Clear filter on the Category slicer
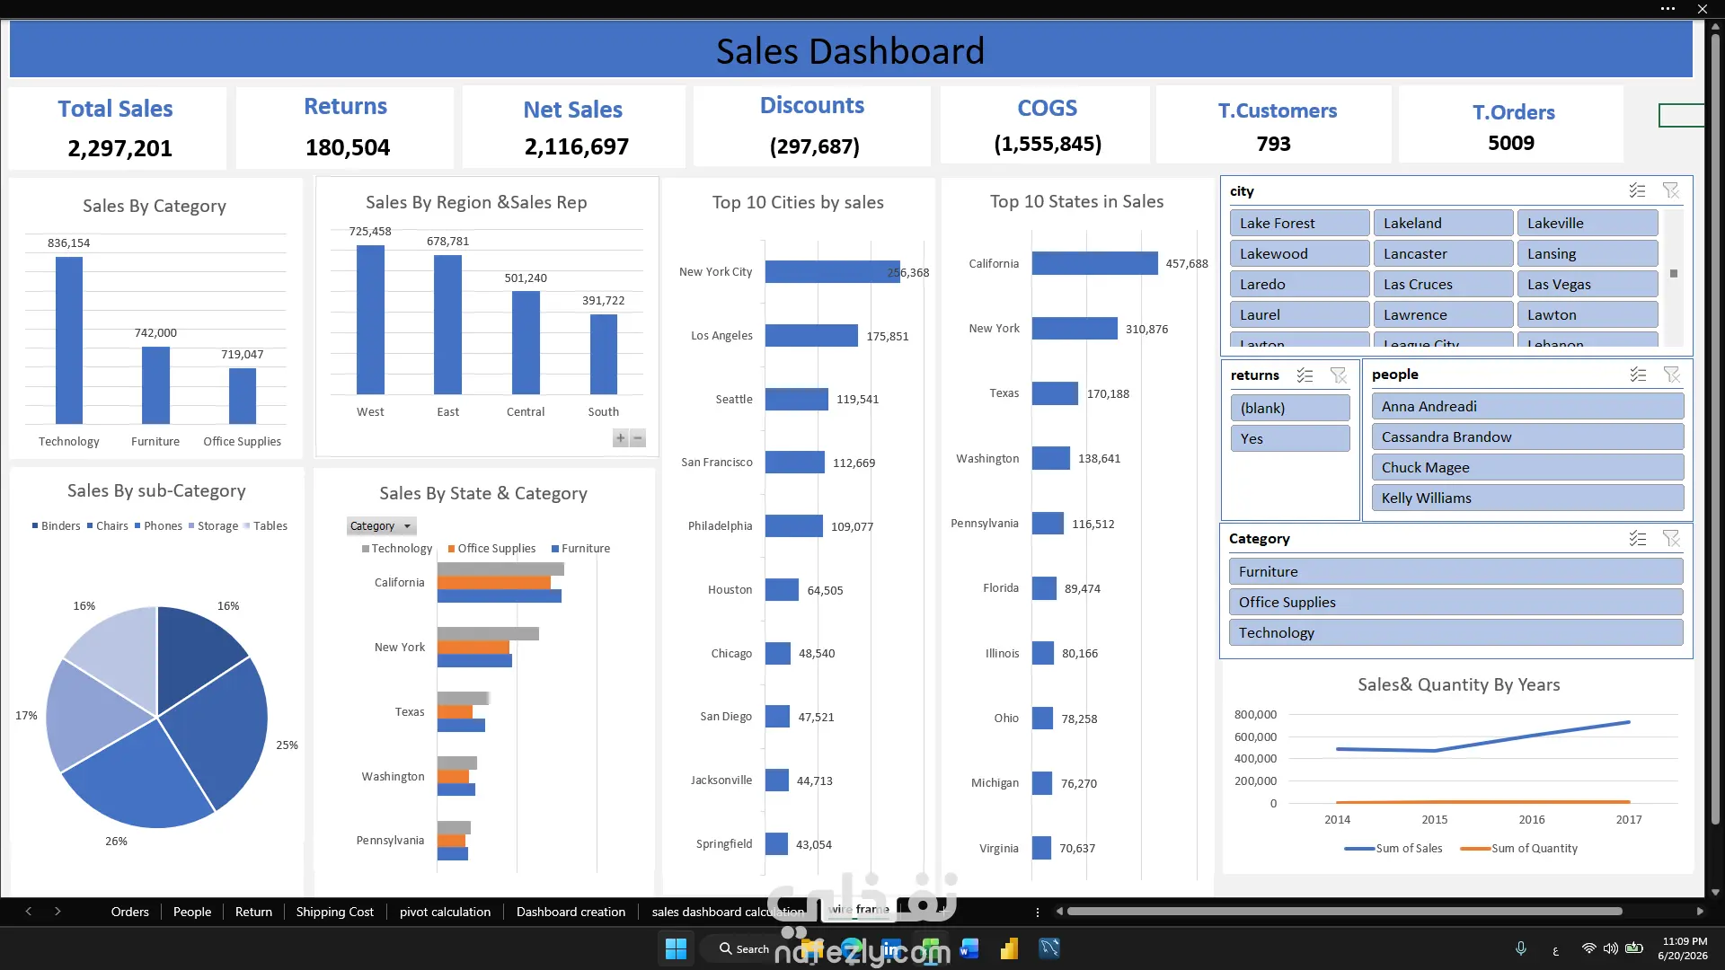The width and height of the screenshot is (1725, 970). pos(1671,538)
